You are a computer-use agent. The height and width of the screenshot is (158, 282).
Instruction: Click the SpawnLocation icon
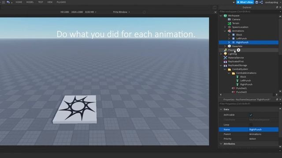point(229,27)
